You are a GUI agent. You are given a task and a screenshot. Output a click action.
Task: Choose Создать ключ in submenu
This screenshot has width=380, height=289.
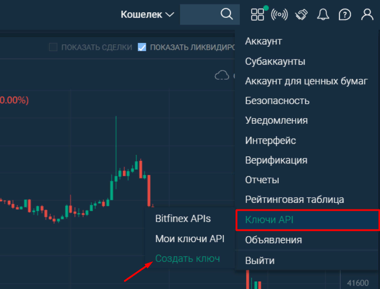click(188, 258)
